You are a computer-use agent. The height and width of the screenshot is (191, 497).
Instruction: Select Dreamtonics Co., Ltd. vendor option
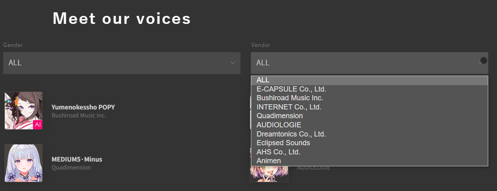click(x=291, y=134)
